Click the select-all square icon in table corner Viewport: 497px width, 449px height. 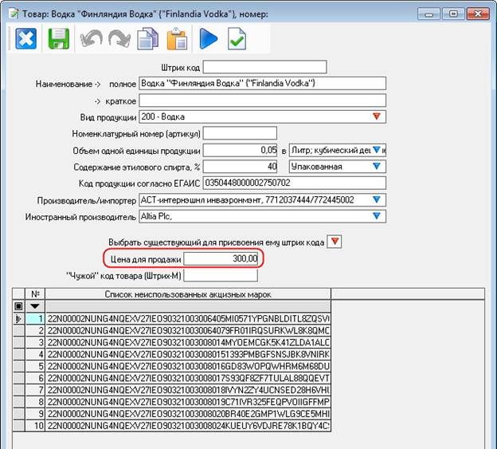click(x=18, y=306)
